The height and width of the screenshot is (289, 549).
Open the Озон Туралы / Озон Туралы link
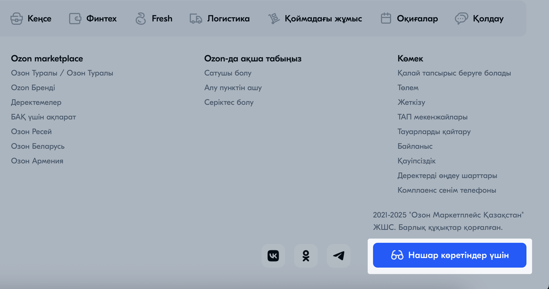point(62,73)
